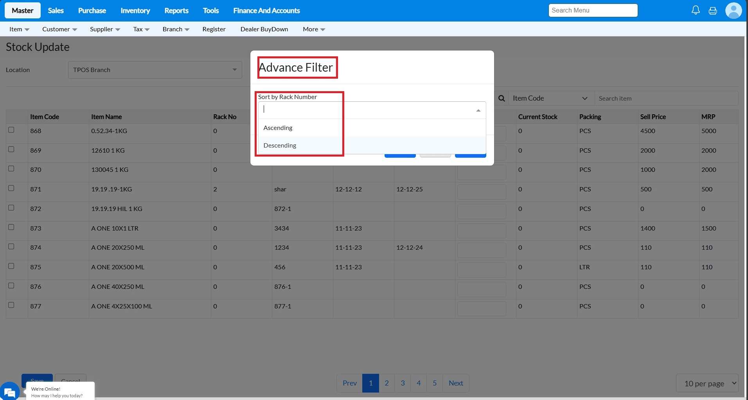748x400 pixels.
Task: Go to page 3 of results
Action: [403, 383]
